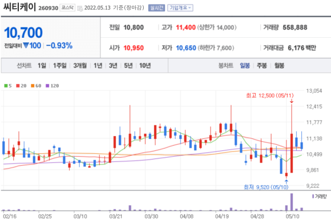The width and height of the screenshot is (331, 223).
Task: Click the 상한가 14,000 text
Action: pos(217,27)
